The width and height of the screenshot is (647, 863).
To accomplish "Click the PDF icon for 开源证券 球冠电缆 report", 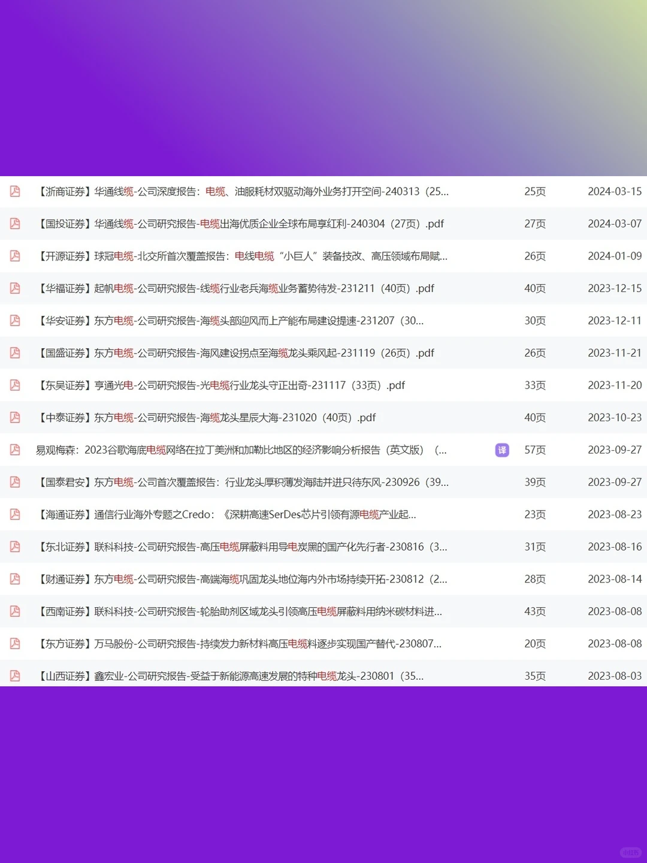I will (x=15, y=256).
